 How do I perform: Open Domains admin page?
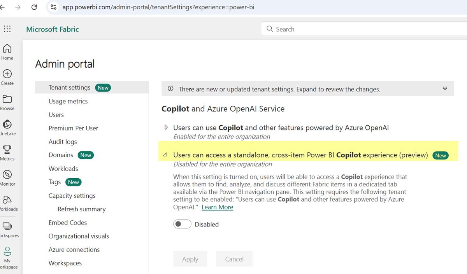pos(61,155)
